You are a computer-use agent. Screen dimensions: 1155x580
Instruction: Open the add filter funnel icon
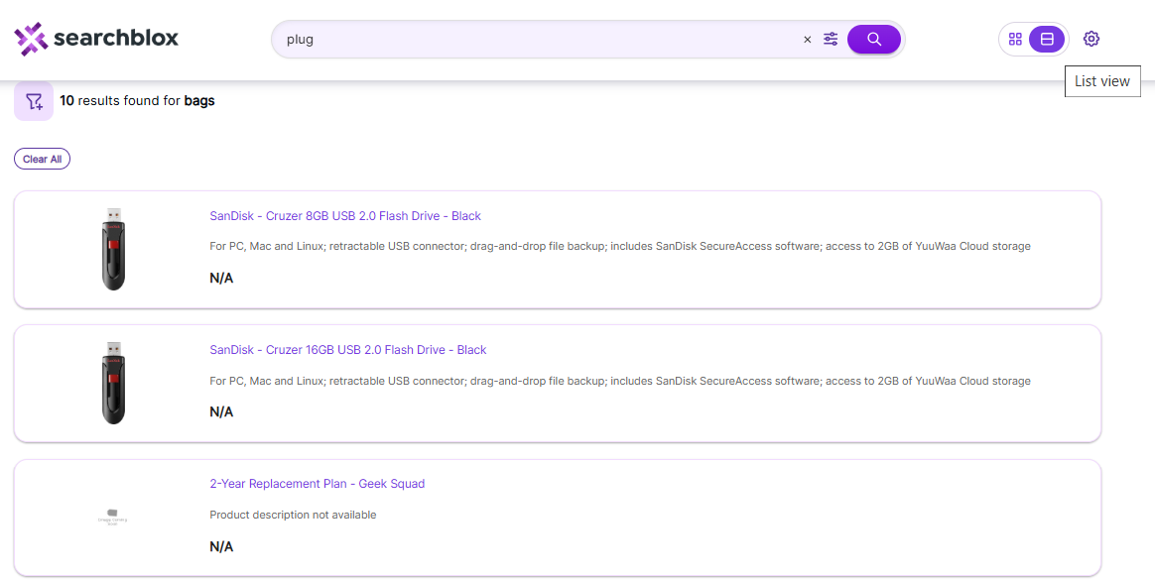pyautogui.click(x=34, y=101)
